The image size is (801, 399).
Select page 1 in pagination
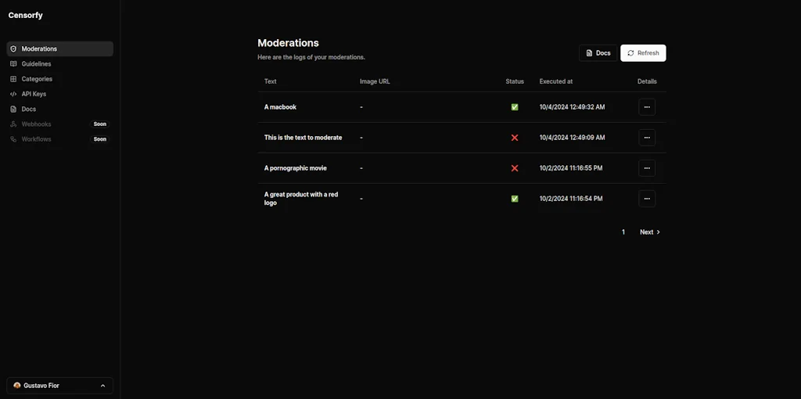[623, 232]
